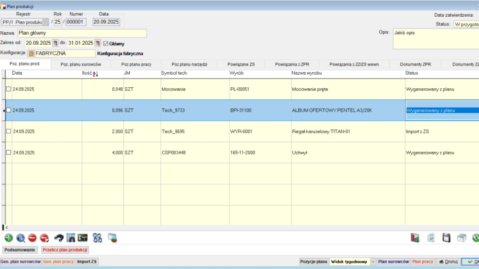Click the Nazwa field containing Plan główny
Viewport: 479px width, 269px height.
coord(81,33)
